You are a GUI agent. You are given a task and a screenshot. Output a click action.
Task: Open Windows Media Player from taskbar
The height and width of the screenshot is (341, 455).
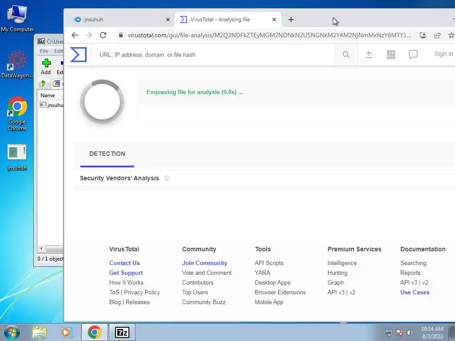(67, 332)
